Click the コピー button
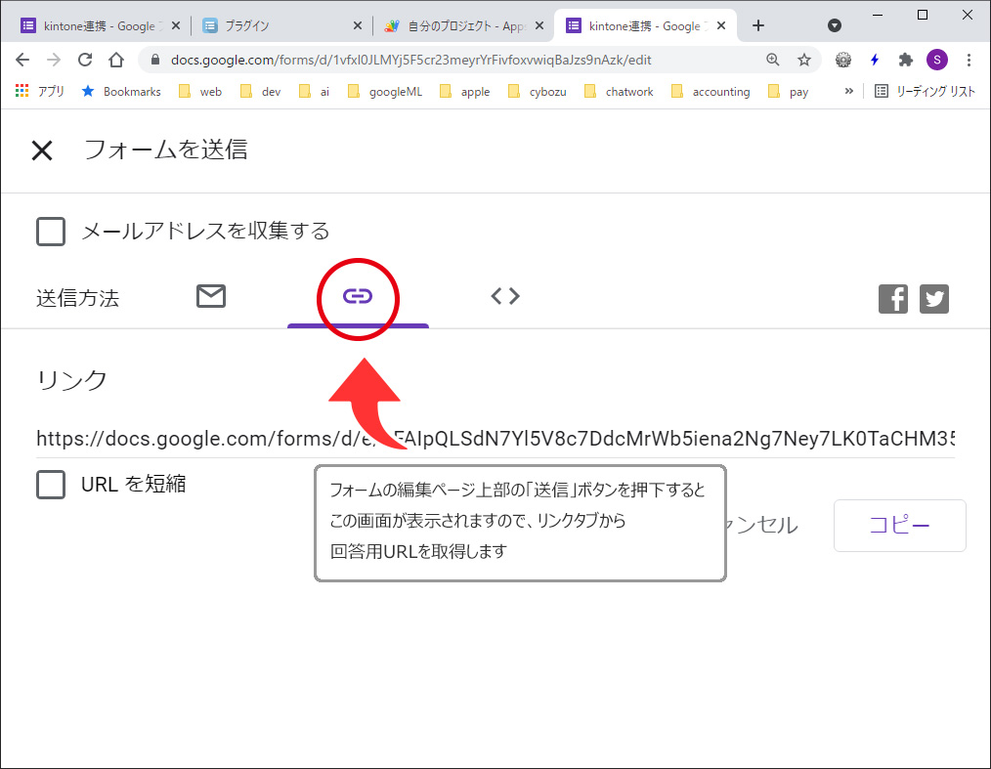The height and width of the screenshot is (769, 991). 899,526
